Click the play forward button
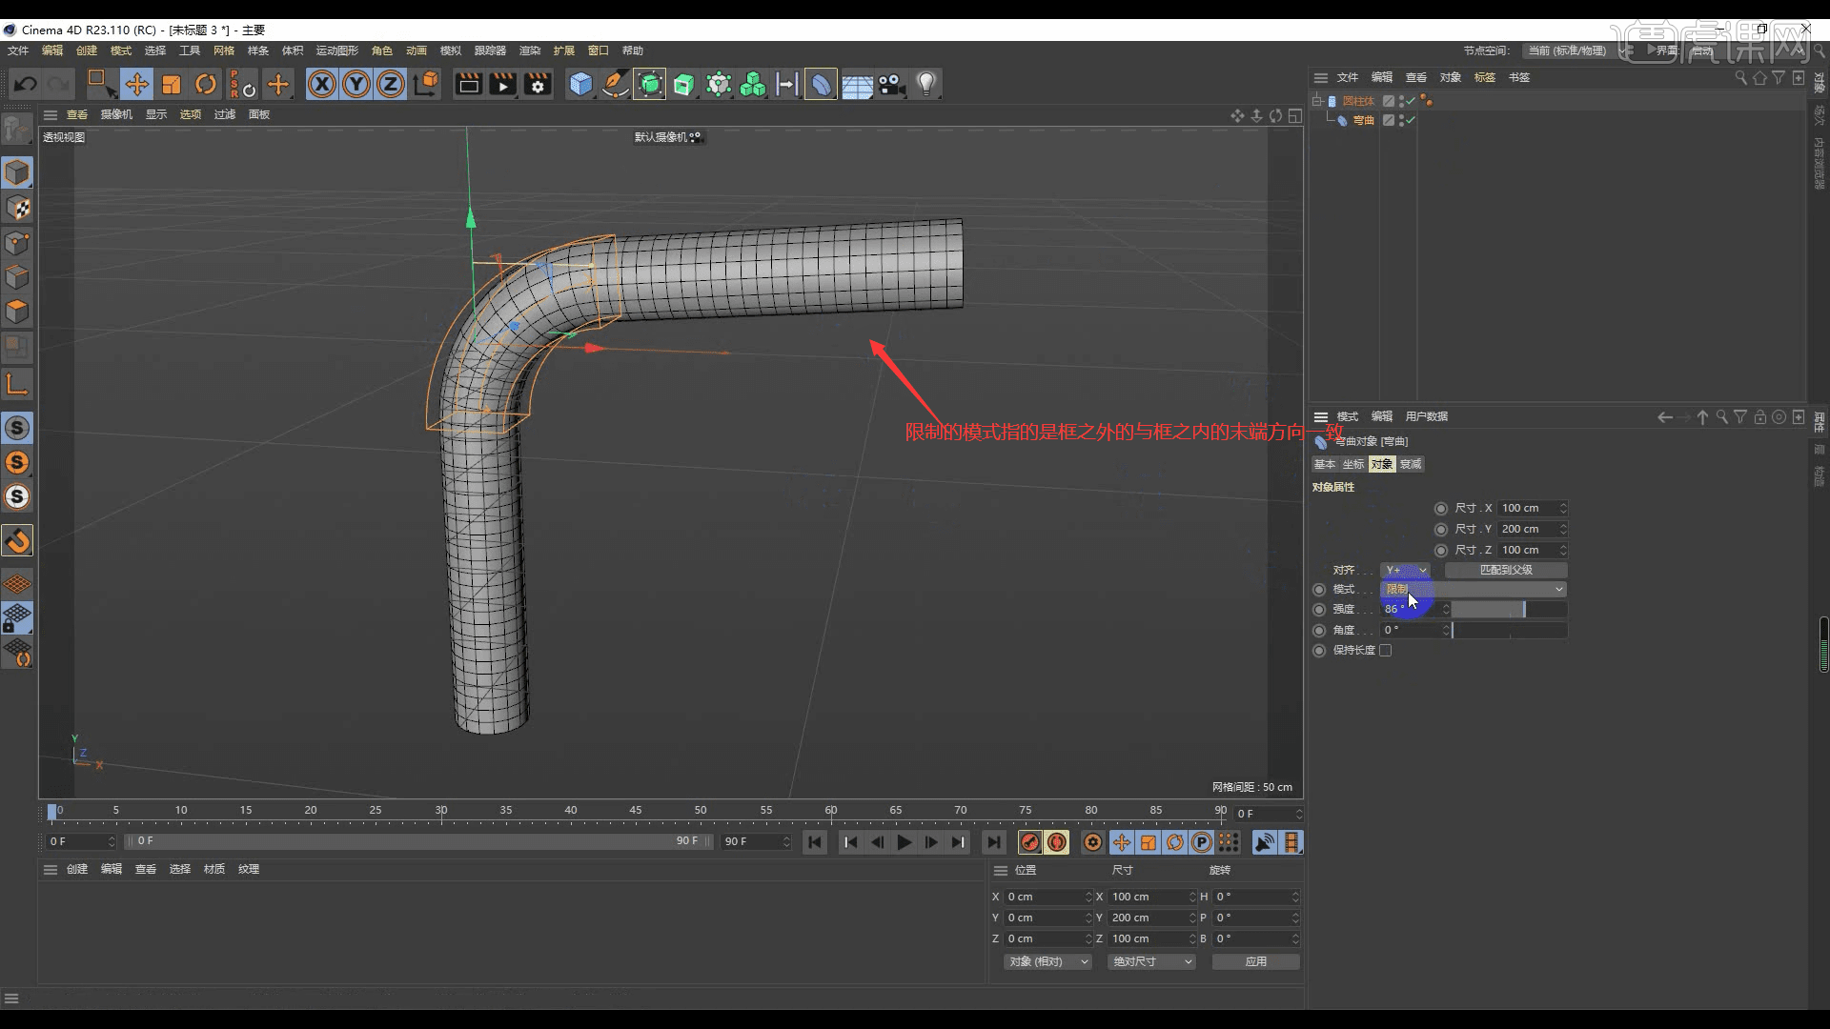This screenshot has height=1029, width=1830. coord(904,842)
